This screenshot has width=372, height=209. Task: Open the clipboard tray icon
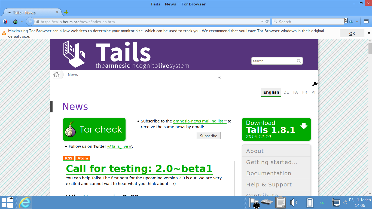(x=280, y=202)
